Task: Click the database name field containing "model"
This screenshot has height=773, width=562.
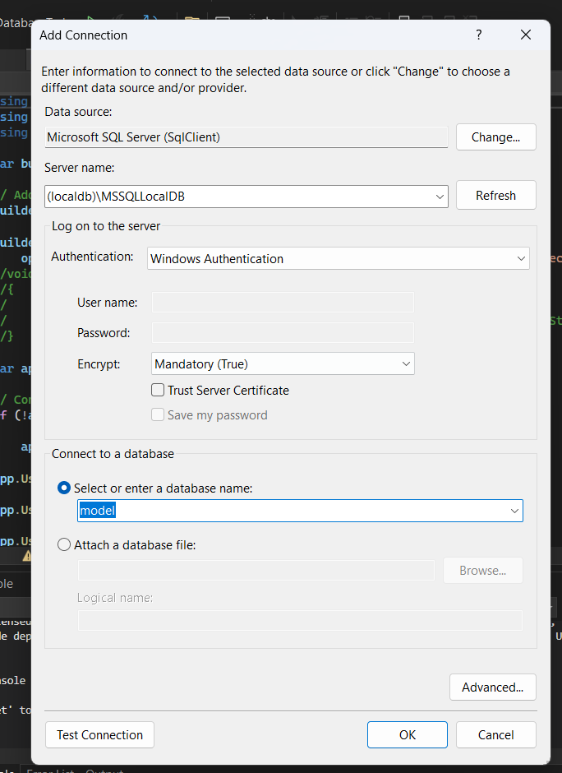Action: (x=288, y=511)
